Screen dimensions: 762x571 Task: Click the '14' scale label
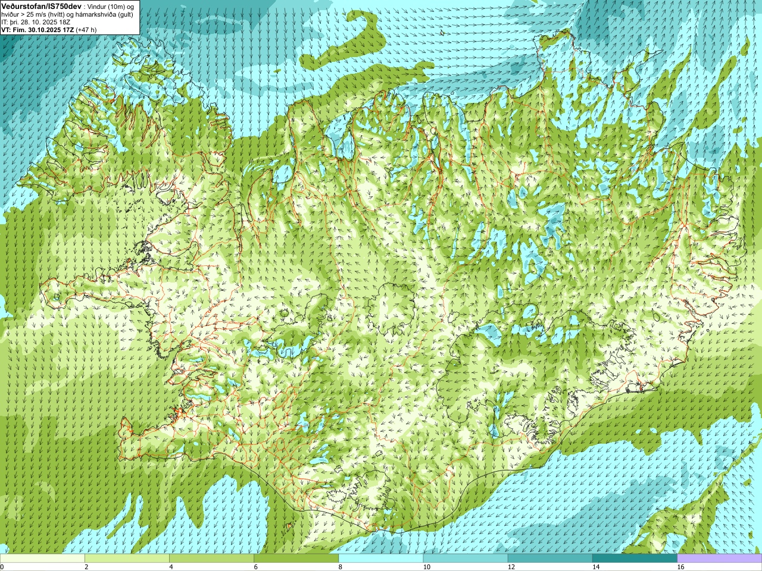tap(595, 567)
